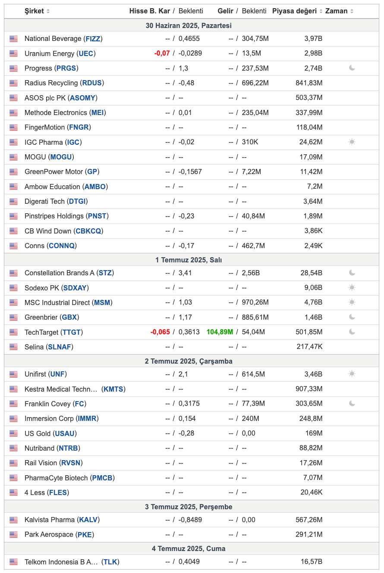Click the moon icon in Constellation Brands A row
Screen dimensions: 384x573
352,273
